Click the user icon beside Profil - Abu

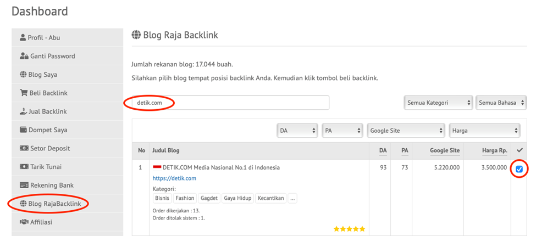23,38
